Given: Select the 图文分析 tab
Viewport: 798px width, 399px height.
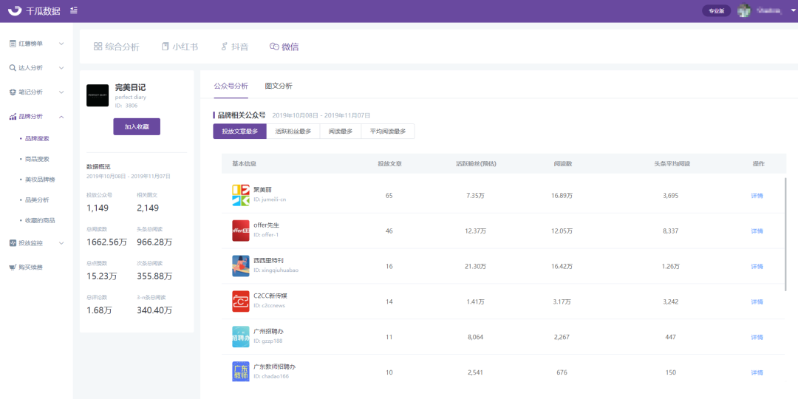Looking at the screenshot, I should click(x=279, y=86).
